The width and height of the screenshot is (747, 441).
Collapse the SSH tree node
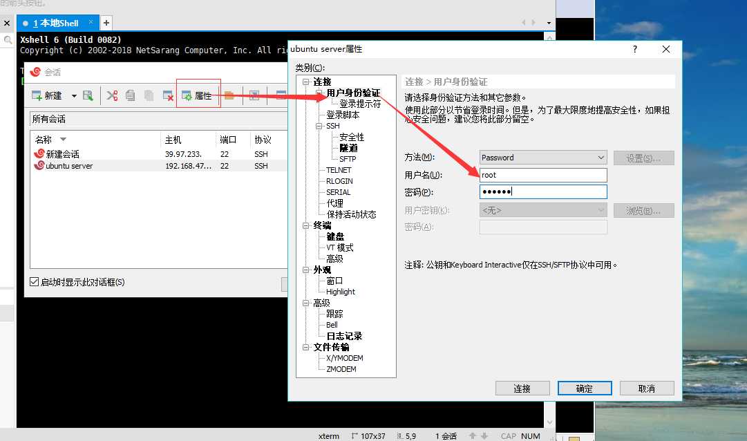click(319, 126)
